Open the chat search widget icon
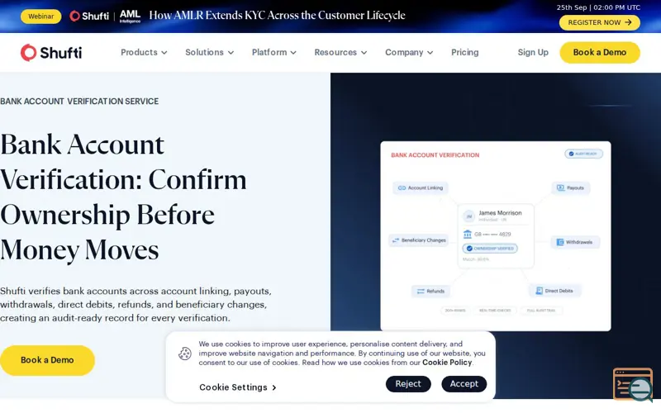Viewport: 661px width, 413px height. pos(633,385)
